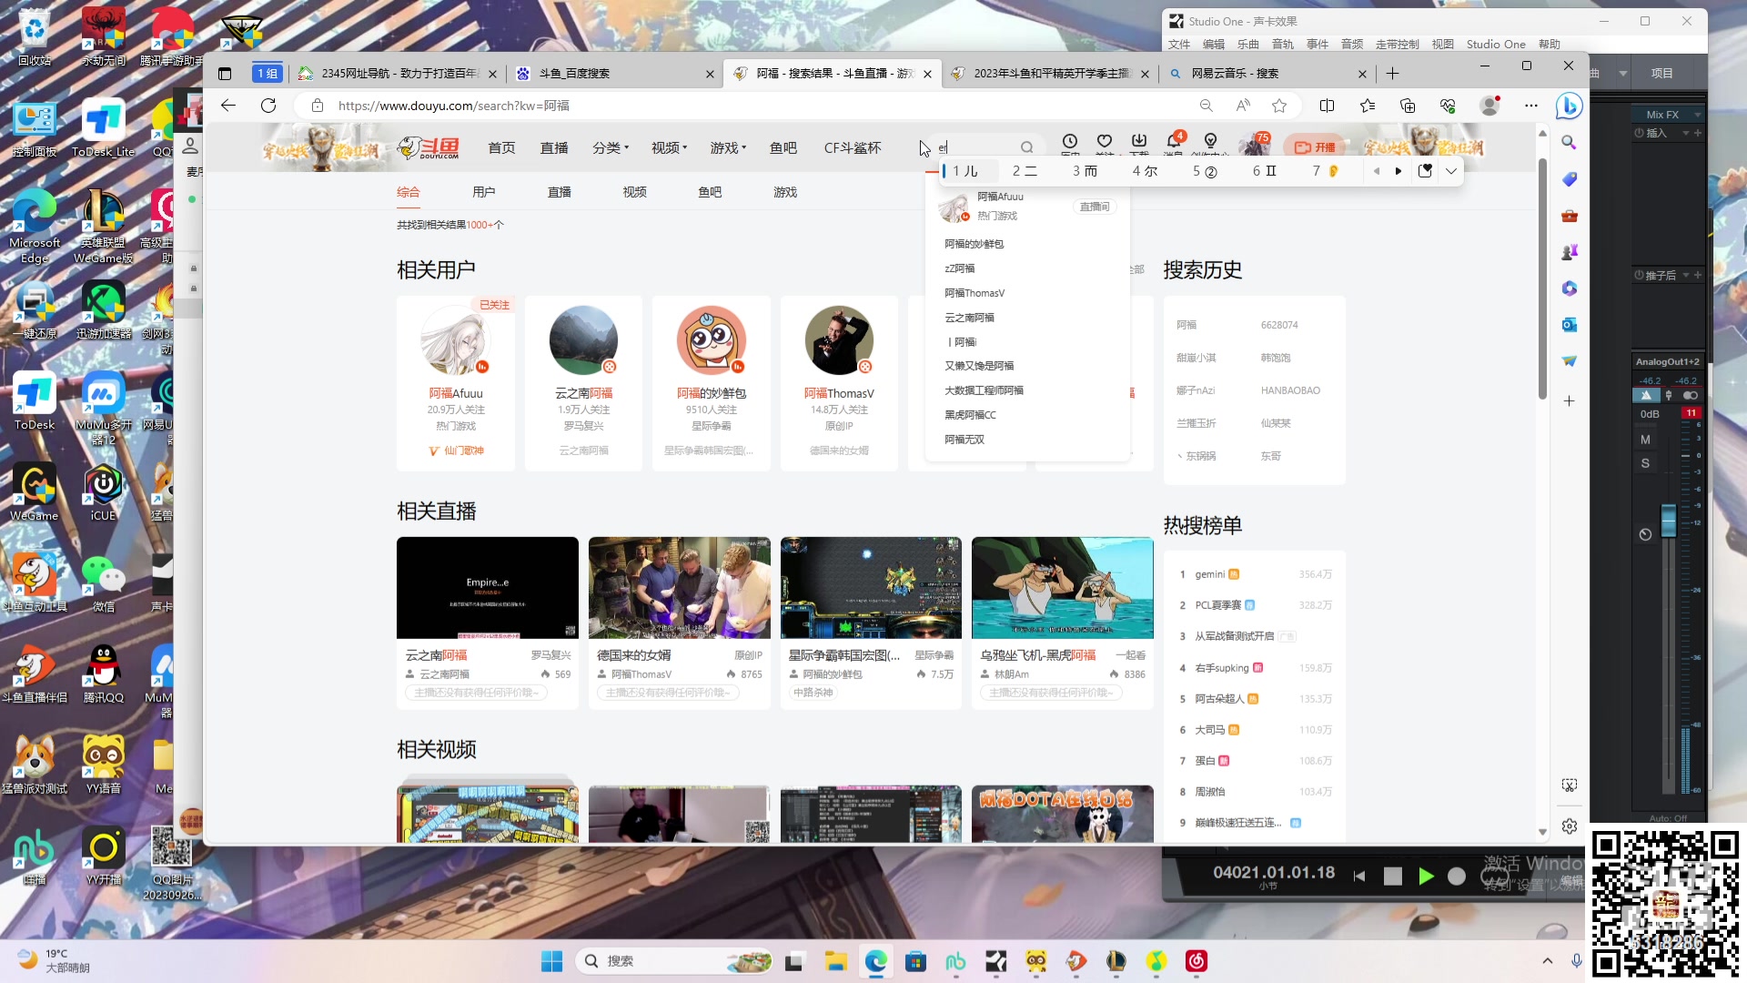This screenshot has width=1747, height=983.
Task: Open the Studio One 音频 menu
Action: [x=1352, y=45]
